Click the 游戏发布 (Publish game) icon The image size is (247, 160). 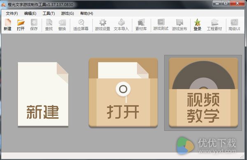tap(179, 25)
